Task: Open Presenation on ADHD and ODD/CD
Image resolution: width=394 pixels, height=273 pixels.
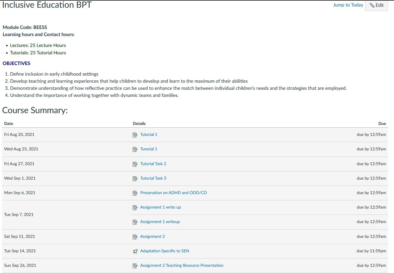Action: 174,193
